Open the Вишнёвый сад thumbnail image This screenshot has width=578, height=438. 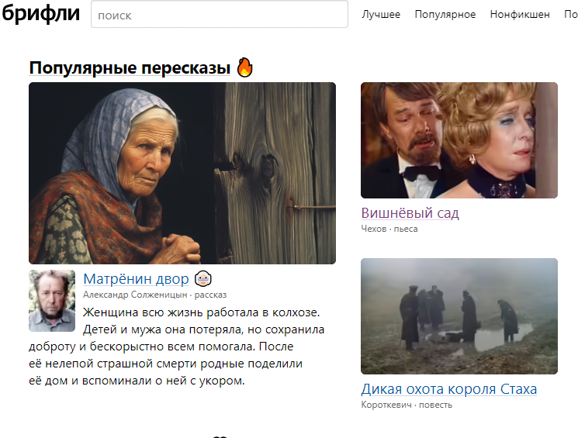click(459, 140)
